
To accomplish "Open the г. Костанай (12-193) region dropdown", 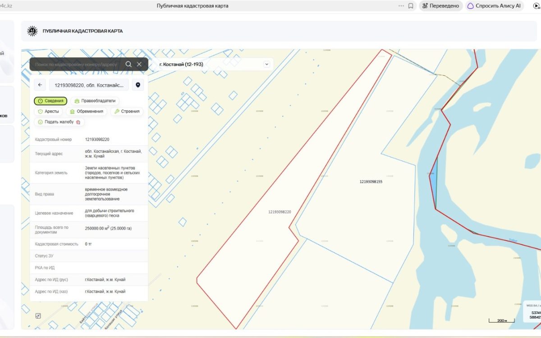I will [214, 64].
